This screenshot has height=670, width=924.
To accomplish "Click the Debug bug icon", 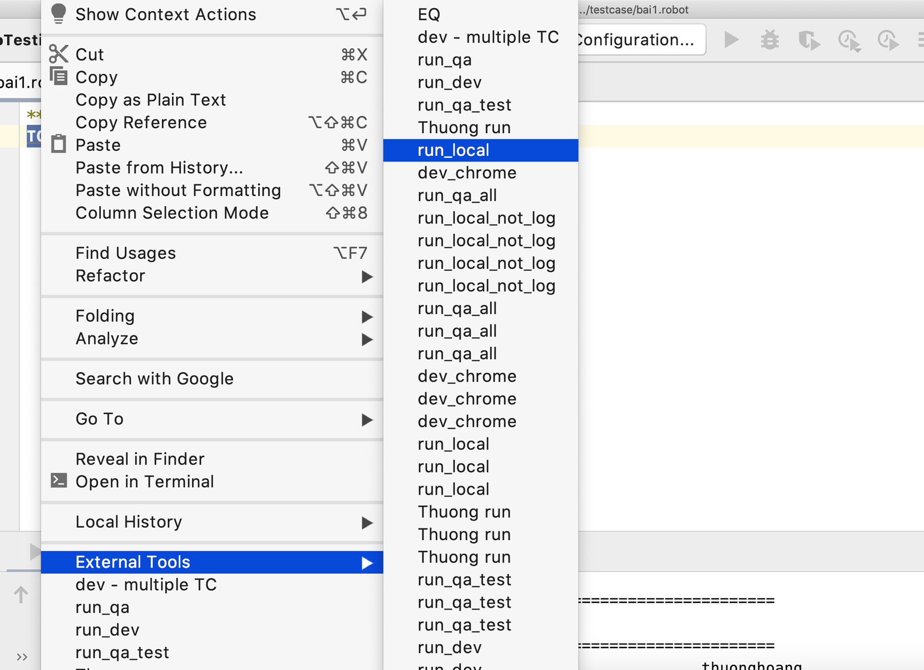I will click(770, 40).
